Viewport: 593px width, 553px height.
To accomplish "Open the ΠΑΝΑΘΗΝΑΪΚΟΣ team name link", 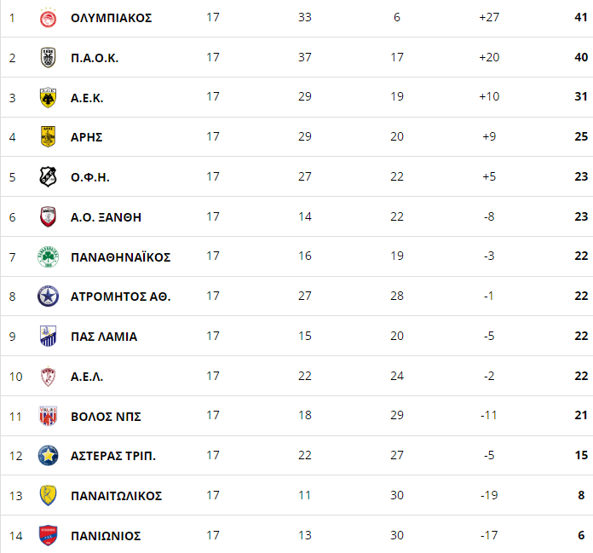I will tap(121, 257).
